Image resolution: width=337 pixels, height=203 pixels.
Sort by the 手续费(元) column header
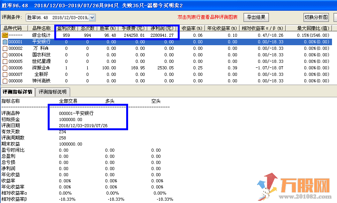pos(133,28)
